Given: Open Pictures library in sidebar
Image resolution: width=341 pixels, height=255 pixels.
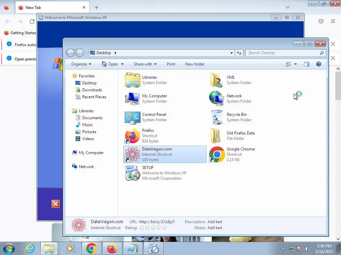Looking at the screenshot, I should coord(86,131).
